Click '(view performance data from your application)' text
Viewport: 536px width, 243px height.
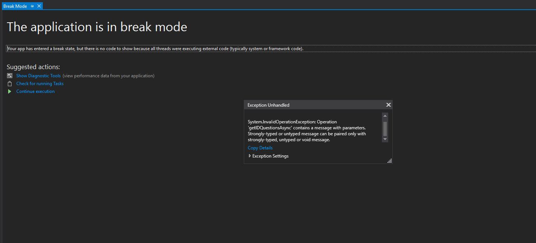tap(108, 76)
